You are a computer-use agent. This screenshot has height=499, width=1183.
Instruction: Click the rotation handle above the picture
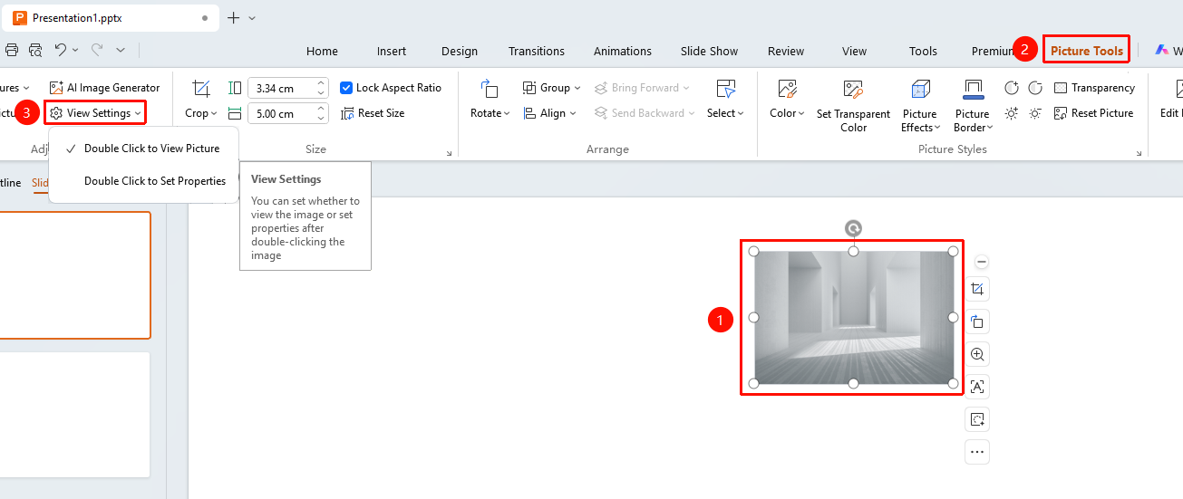[x=853, y=228]
